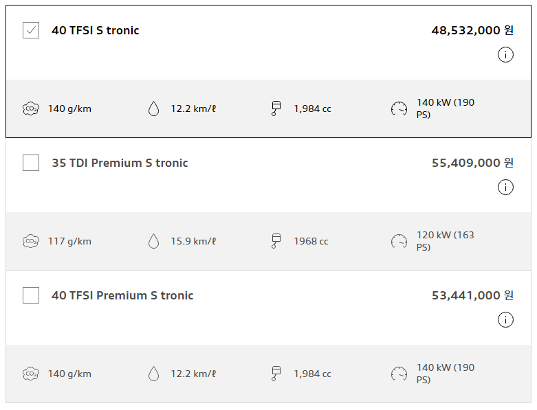The image size is (537, 410).
Task: Open info for 40 TFSI Premium S tronic
Action: point(505,320)
